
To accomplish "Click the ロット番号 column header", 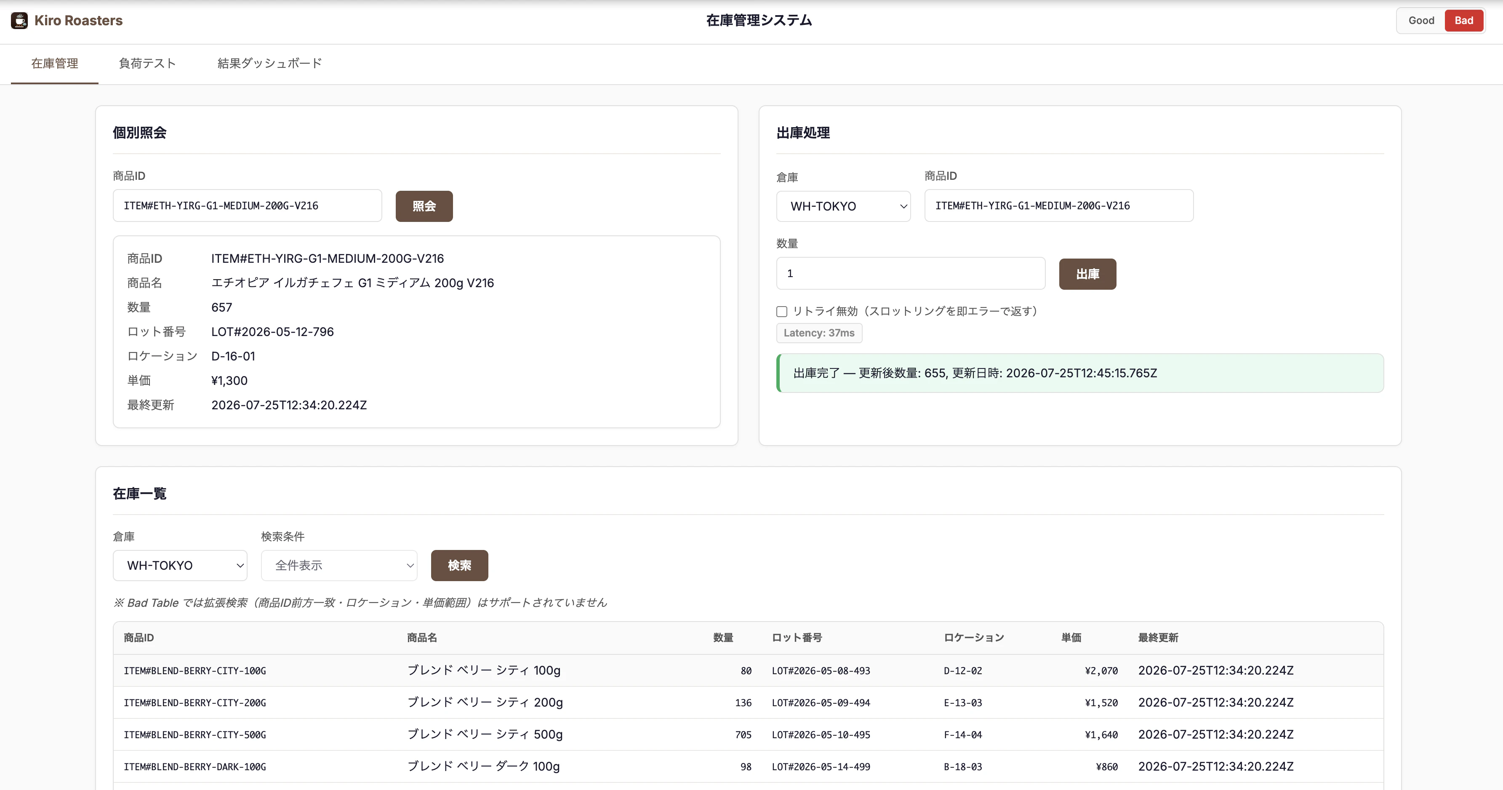I will coord(797,638).
